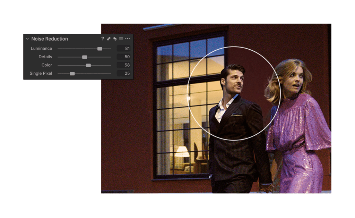The image size is (355, 218).
Task: Click the Color slider handle
Action: click(88, 66)
